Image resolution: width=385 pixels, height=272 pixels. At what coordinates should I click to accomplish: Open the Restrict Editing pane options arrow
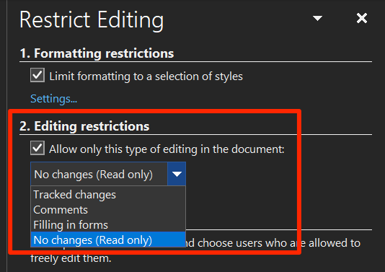click(317, 19)
